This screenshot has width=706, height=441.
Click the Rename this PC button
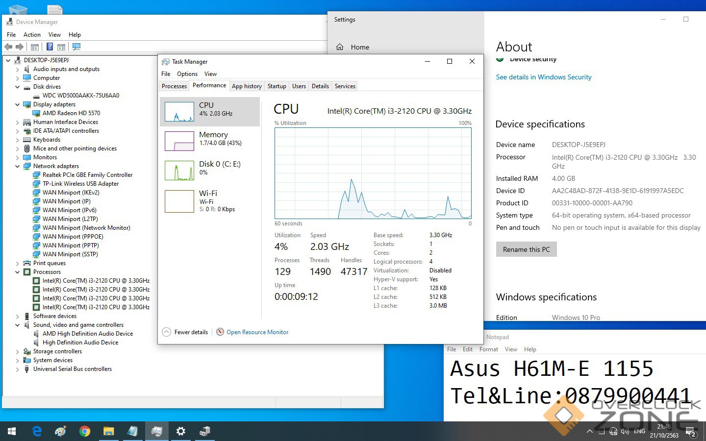point(527,249)
